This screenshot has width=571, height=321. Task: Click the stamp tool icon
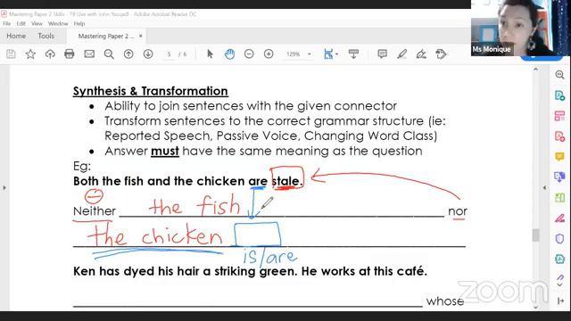click(441, 54)
